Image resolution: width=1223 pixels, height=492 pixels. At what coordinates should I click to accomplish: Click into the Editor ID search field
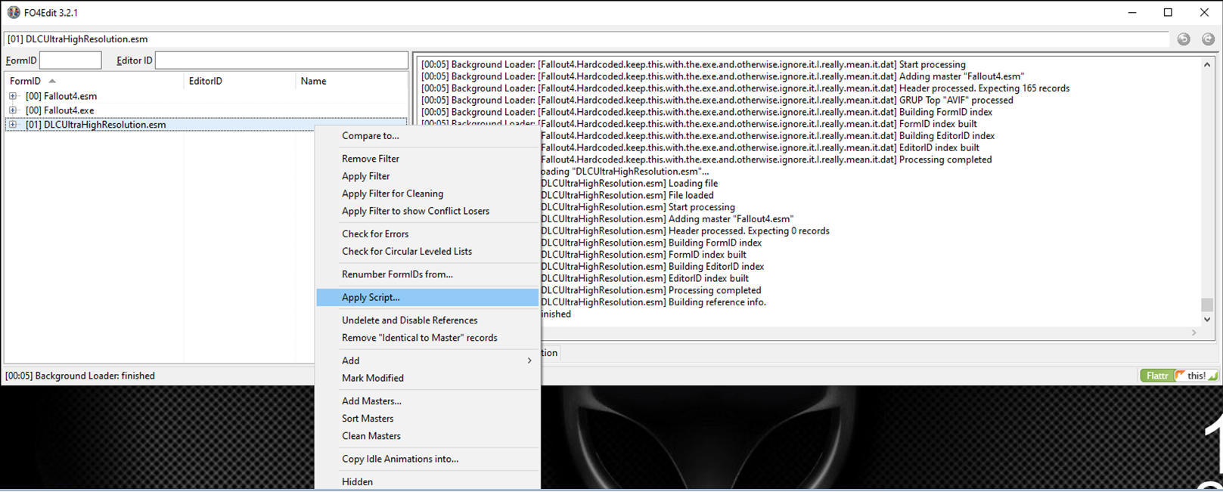pyautogui.click(x=281, y=60)
